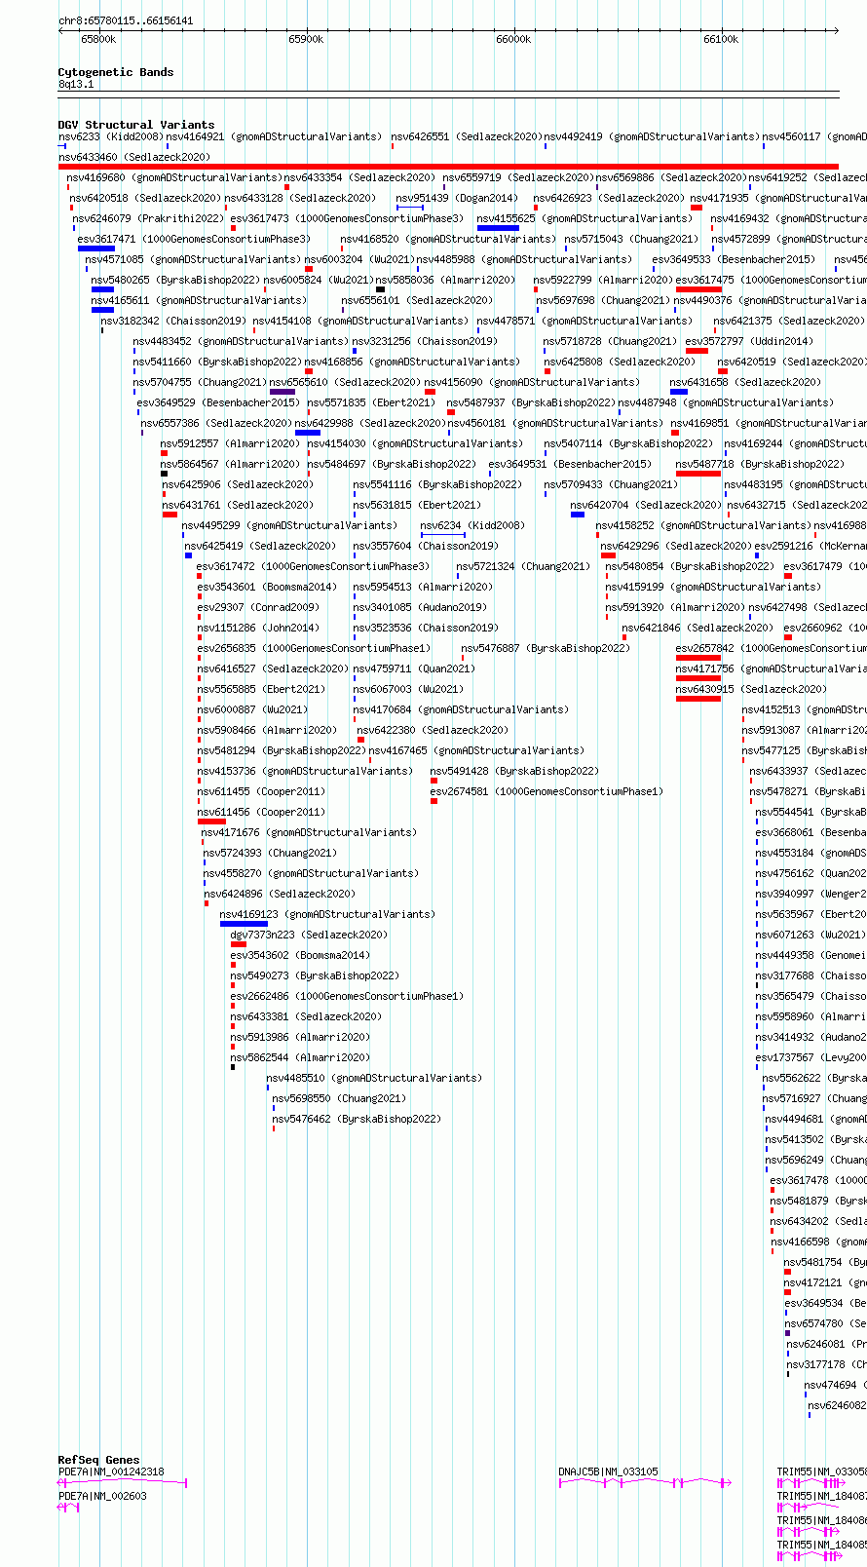Screen dimensions: 867x1567
Task: Open gene label DNAJC5B|NM_033105
Action: tap(608, 1471)
